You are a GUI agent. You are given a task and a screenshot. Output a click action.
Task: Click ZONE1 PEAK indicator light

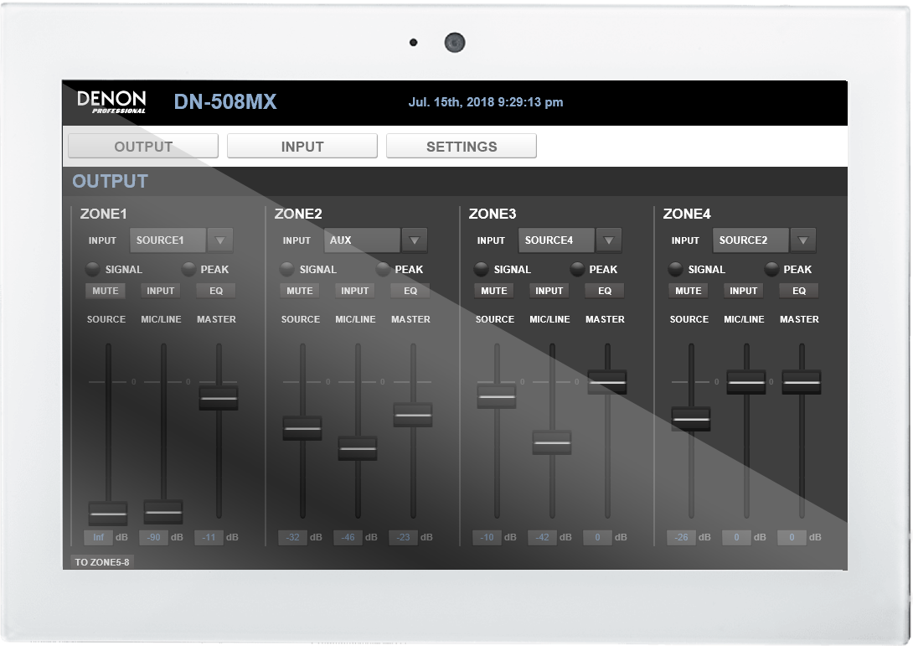click(188, 269)
